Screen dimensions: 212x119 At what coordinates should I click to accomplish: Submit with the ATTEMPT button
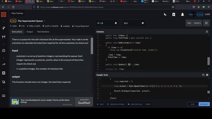(x=204, y=104)
